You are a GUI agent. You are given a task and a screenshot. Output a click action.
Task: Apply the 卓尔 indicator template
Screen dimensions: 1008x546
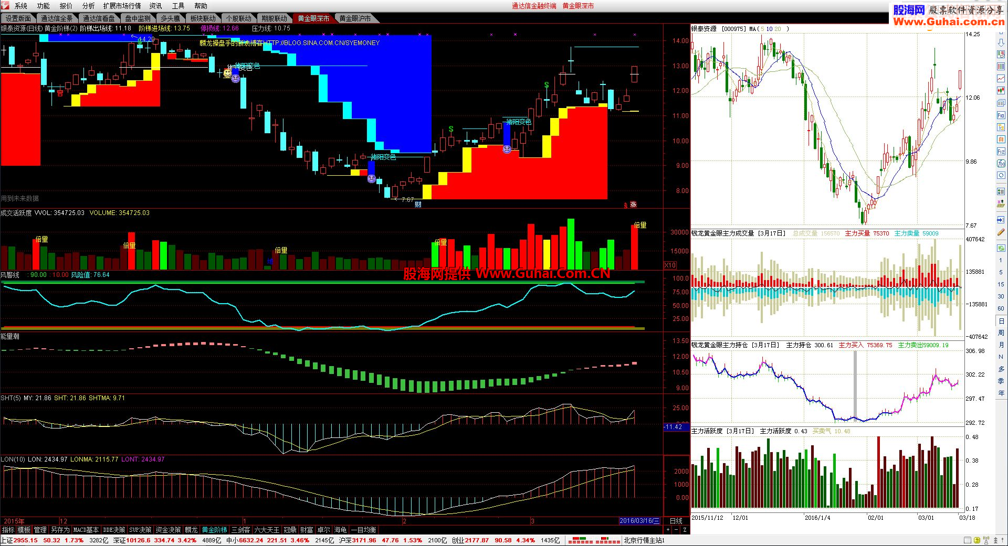click(x=323, y=530)
